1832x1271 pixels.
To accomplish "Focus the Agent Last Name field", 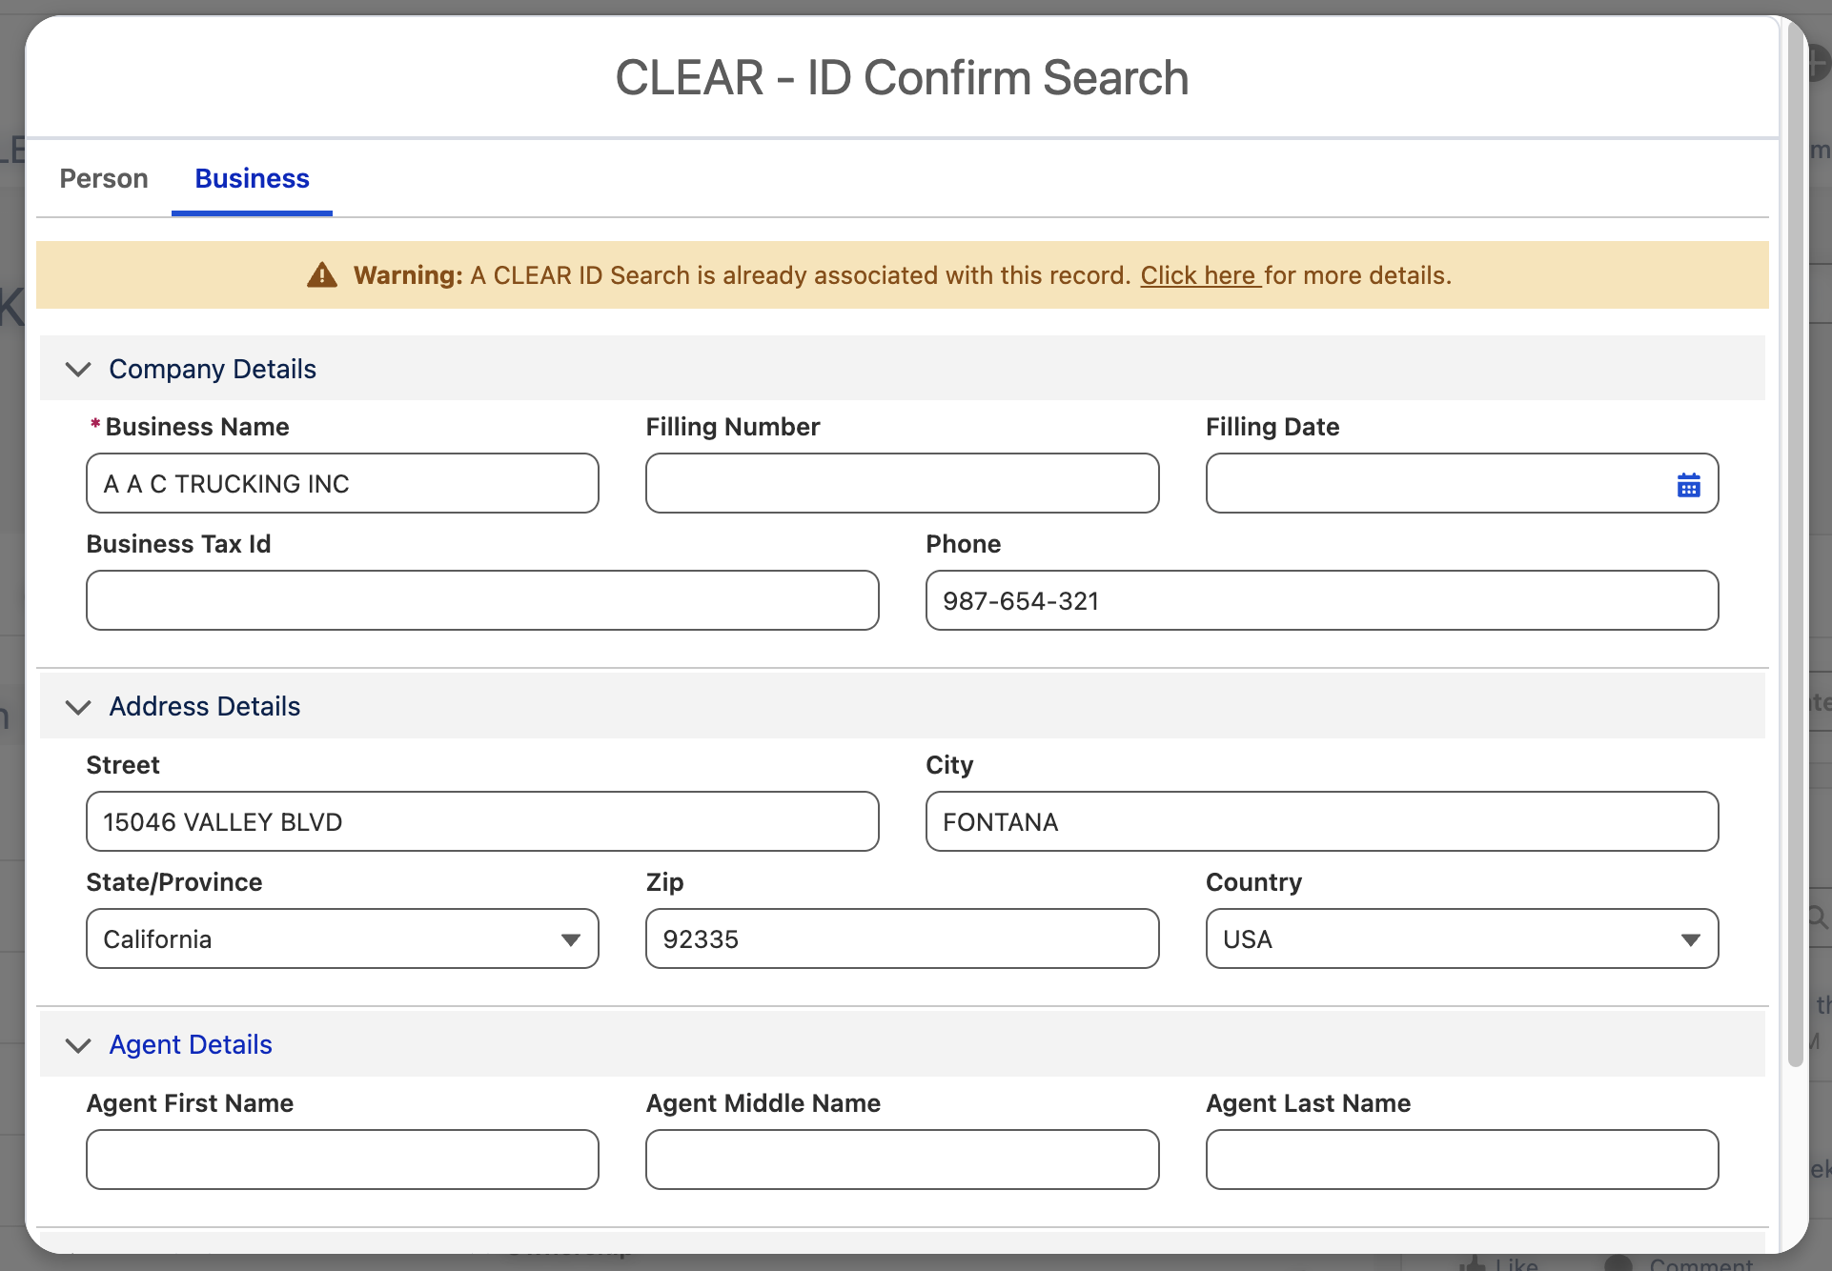I will pyautogui.click(x=1462, y=1160).
